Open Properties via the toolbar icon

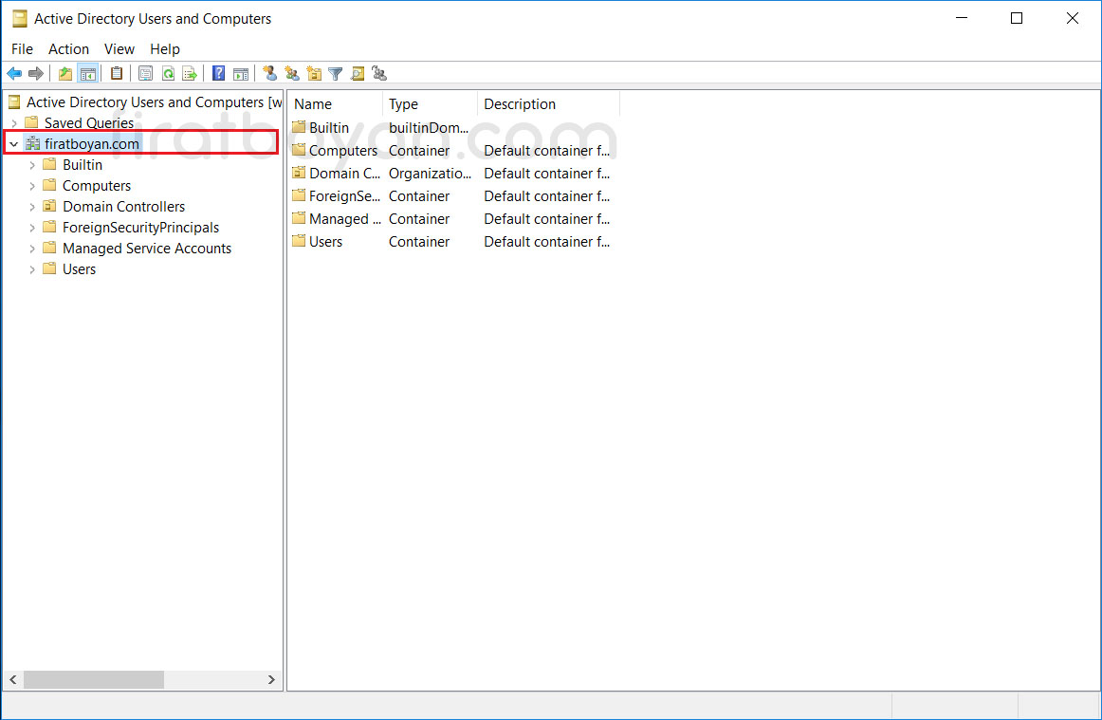145,73
